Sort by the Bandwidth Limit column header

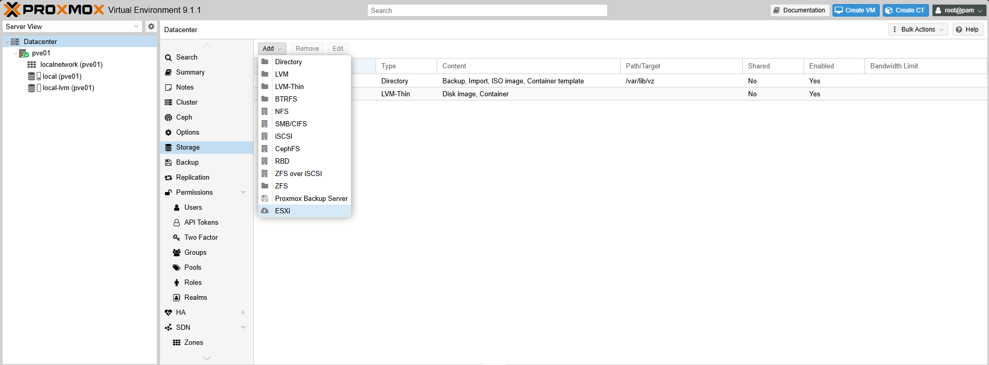925,66
